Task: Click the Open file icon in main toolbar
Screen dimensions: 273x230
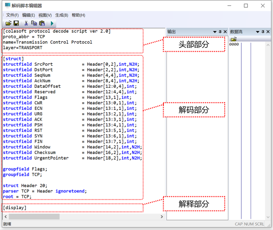Action: pos(8,23)
